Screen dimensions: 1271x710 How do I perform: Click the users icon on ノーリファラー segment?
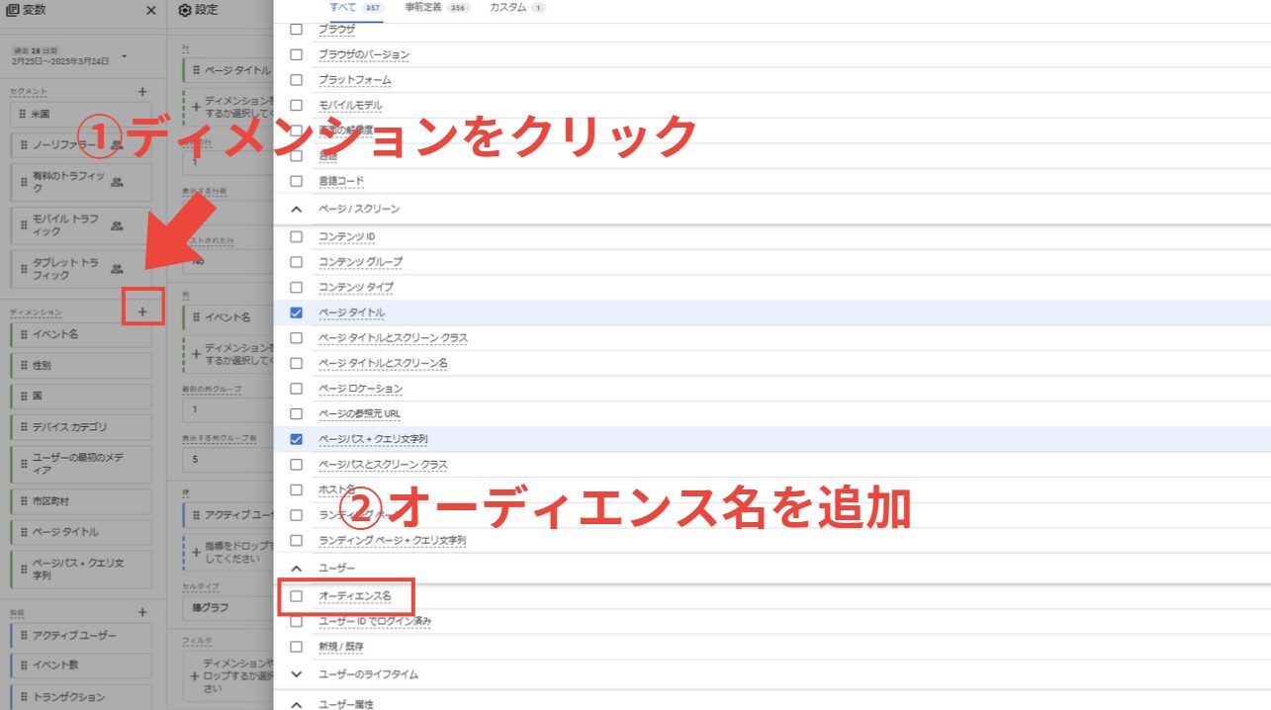[117, 145]
